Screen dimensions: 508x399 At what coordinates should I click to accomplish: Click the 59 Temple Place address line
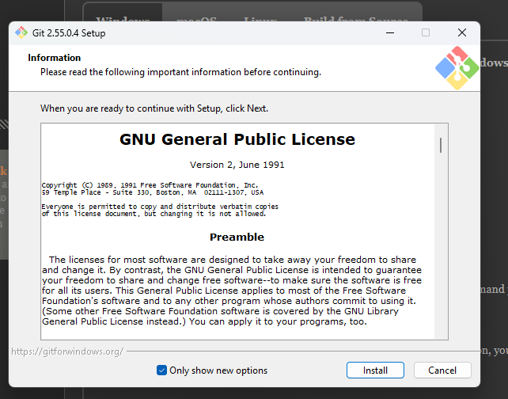tap(153, 192)
